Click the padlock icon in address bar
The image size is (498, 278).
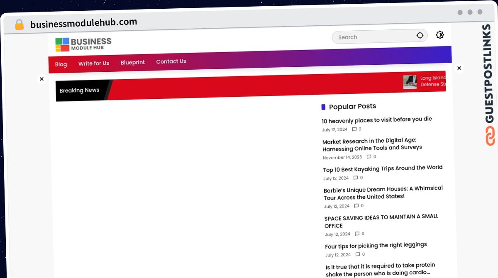20,25
